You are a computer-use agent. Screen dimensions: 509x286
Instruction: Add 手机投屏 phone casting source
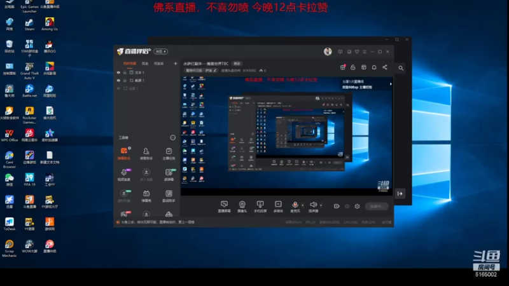tap(260, 206)
